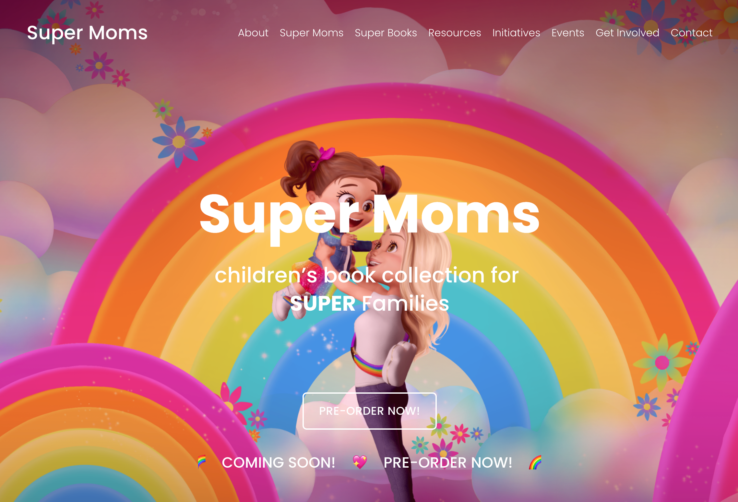This screenshot has height=502, width=738.
Task: Open the Super Books page
Action: click(386, 33)
